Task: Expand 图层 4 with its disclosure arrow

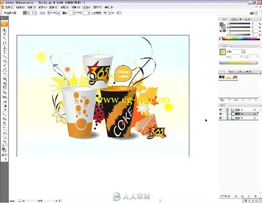Action: tap(229, 114)
